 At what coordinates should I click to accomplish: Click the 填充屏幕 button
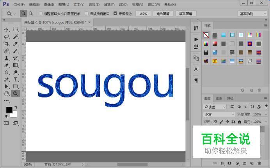(x=186, y=14)
